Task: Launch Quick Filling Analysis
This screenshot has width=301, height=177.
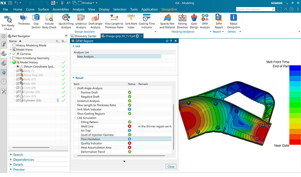Action: click(66, 21)
